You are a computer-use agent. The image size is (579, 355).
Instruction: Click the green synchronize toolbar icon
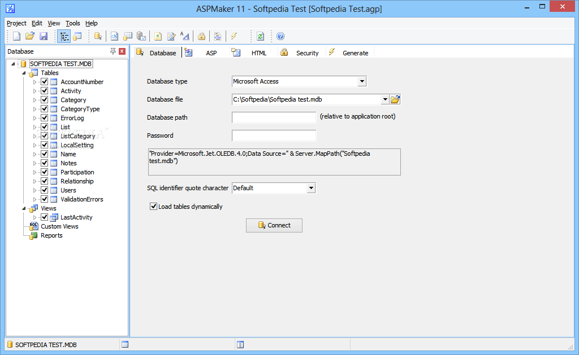(x=260, y=36)
